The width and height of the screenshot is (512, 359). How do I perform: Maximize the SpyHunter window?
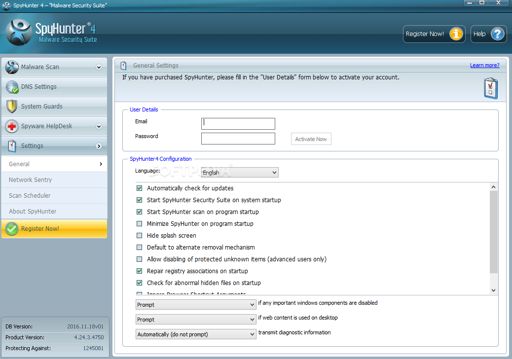click(x=481, y=2)
